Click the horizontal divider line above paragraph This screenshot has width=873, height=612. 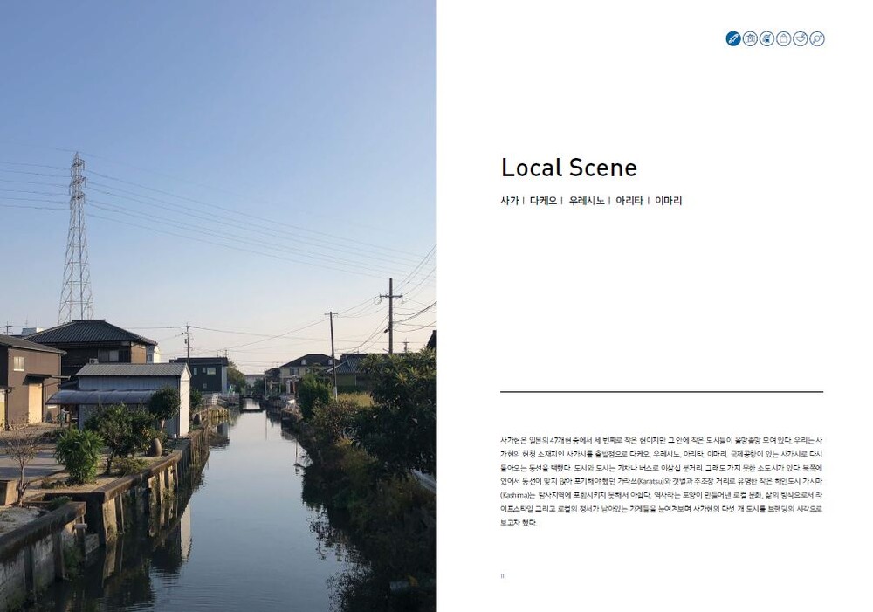tap(662, 392)
